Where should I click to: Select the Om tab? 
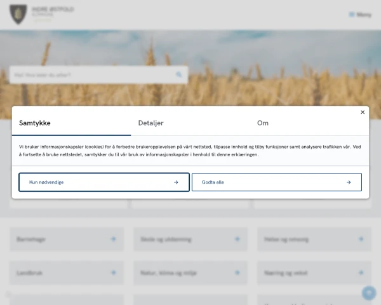pos(263,123)
